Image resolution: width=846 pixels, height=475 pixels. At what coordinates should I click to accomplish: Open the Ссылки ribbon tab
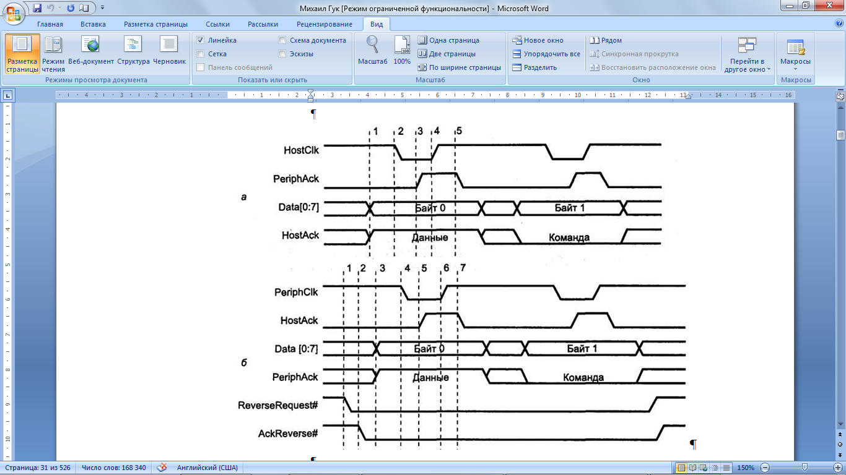tap(218, 24)
